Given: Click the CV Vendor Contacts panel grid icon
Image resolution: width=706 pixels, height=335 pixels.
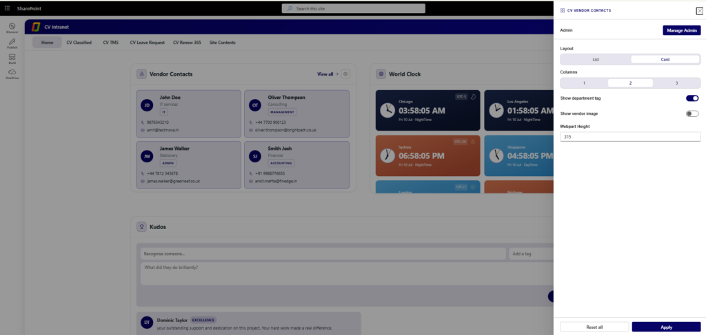Looking at the screenshot, I should (x=563, y=10).
